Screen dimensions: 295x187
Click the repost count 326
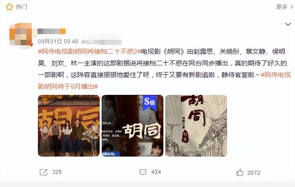[57, 172]
